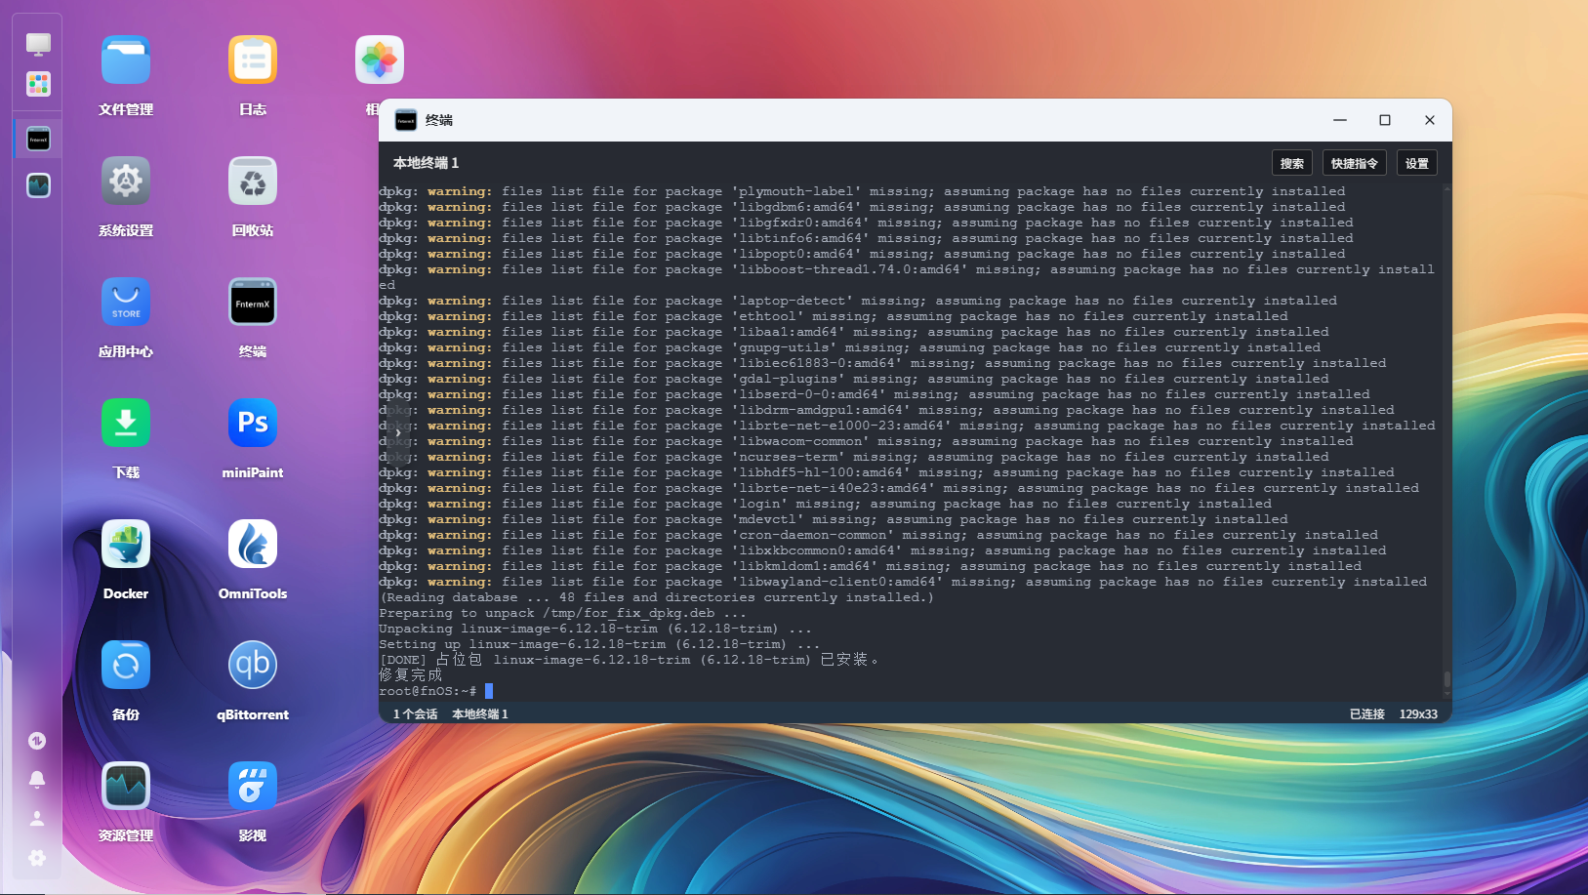
Task: Click the 'login' warning line
Action: click(x=826, y=504)
